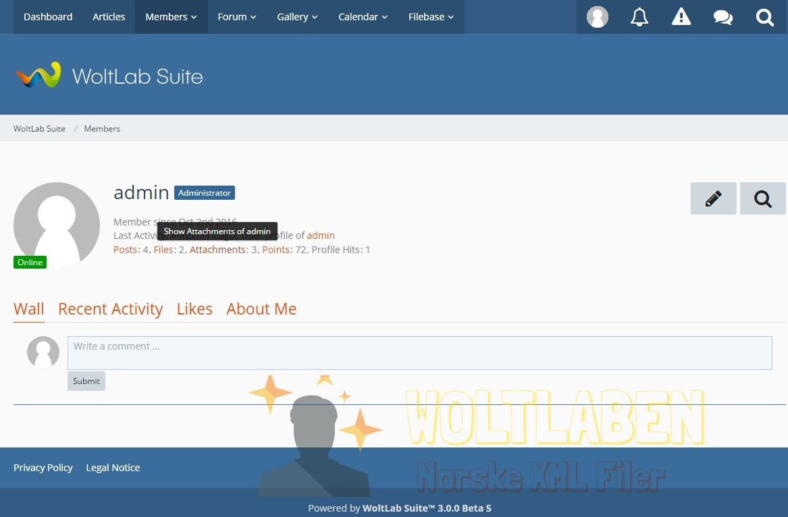Image resolution: width=788 pixels, height=517 pixels.
Task: Click the Write a comment text field
Action: point(419,353)
